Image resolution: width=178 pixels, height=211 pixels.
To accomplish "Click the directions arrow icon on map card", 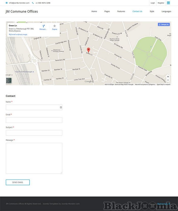I will (x=43, y=26).
